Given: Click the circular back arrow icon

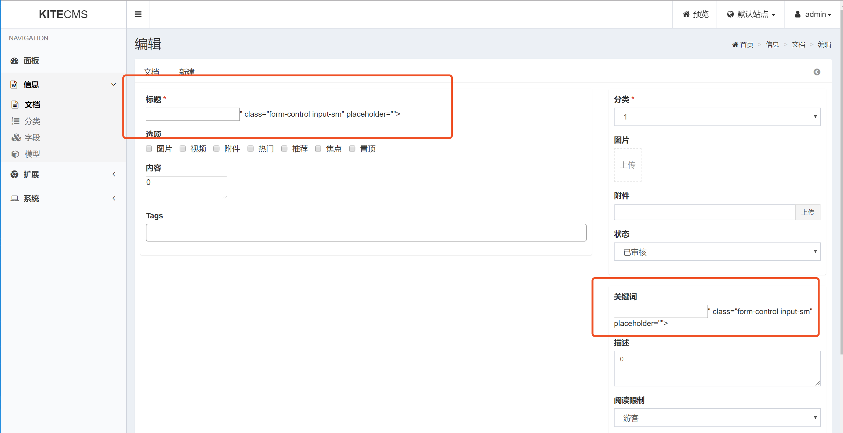Looking at the screenshot, I should tap(816, 72).
